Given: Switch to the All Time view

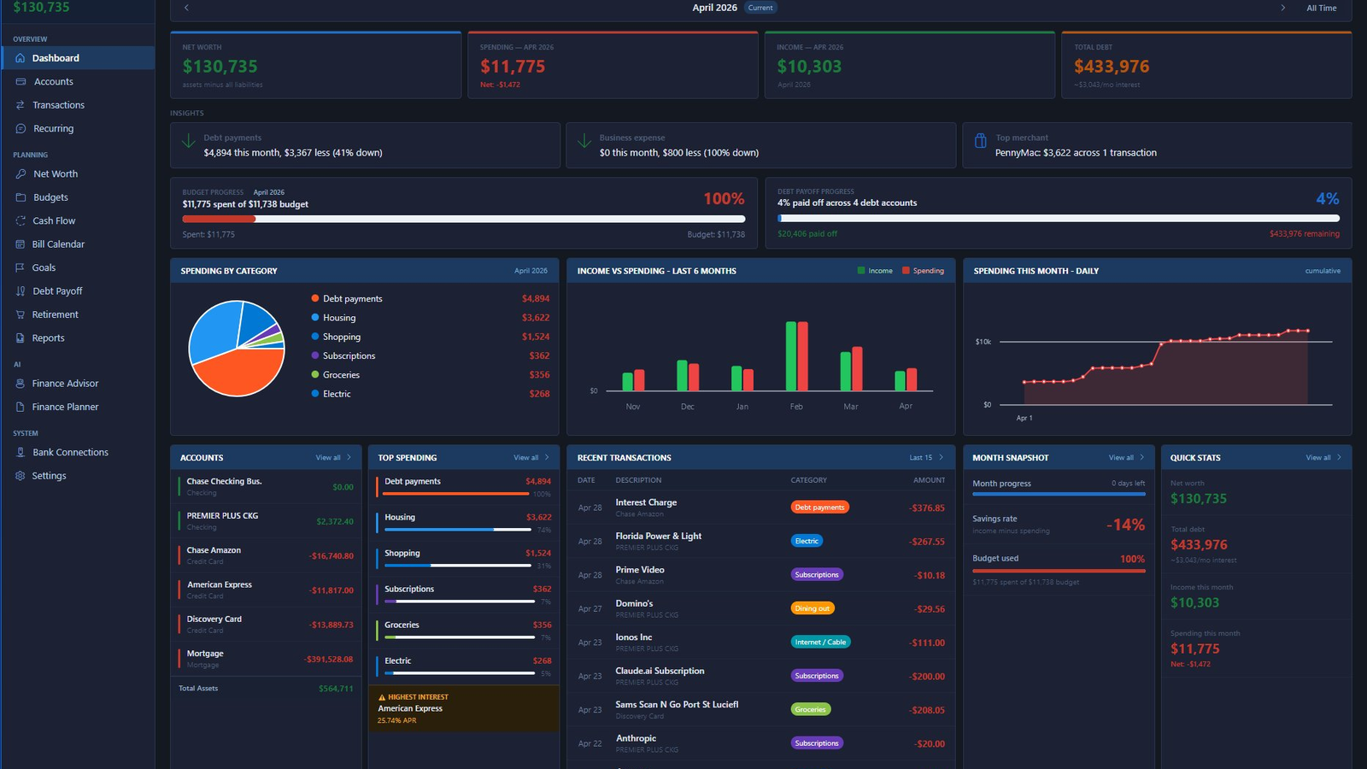Looking at the screenshot, I should (x=1322, y=8).
